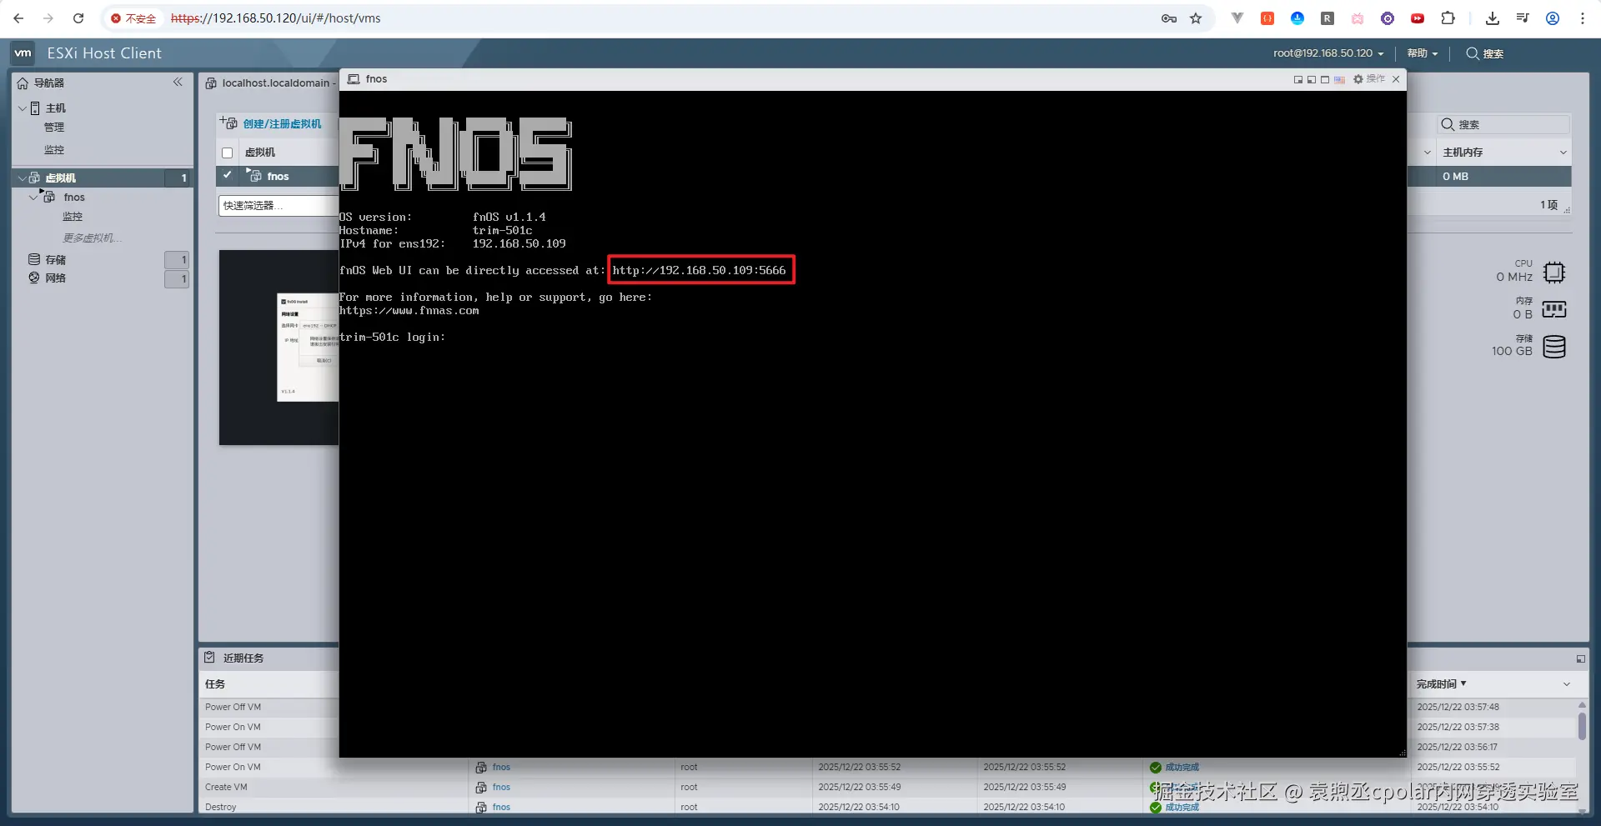Open the gray V-shaped browser extension
1601x826 pixels.
click(1237, 18)
